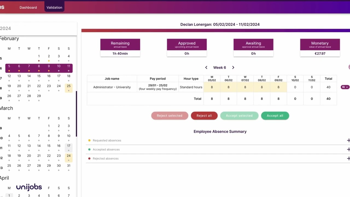The image size is (350, 197).
Task: Click the Job name column header
Action: (112, 79)
